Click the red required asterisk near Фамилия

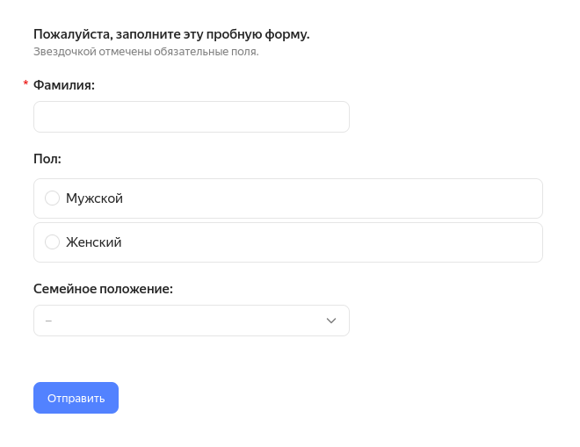pos(25,84)
